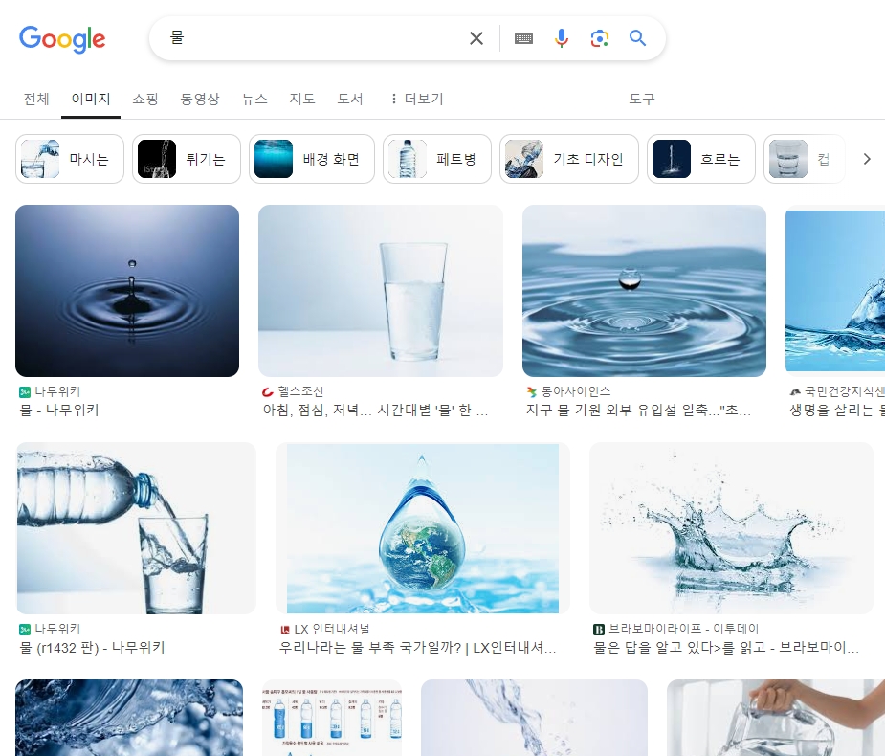Choose the 흐르는 filter chip

(701, 159)
